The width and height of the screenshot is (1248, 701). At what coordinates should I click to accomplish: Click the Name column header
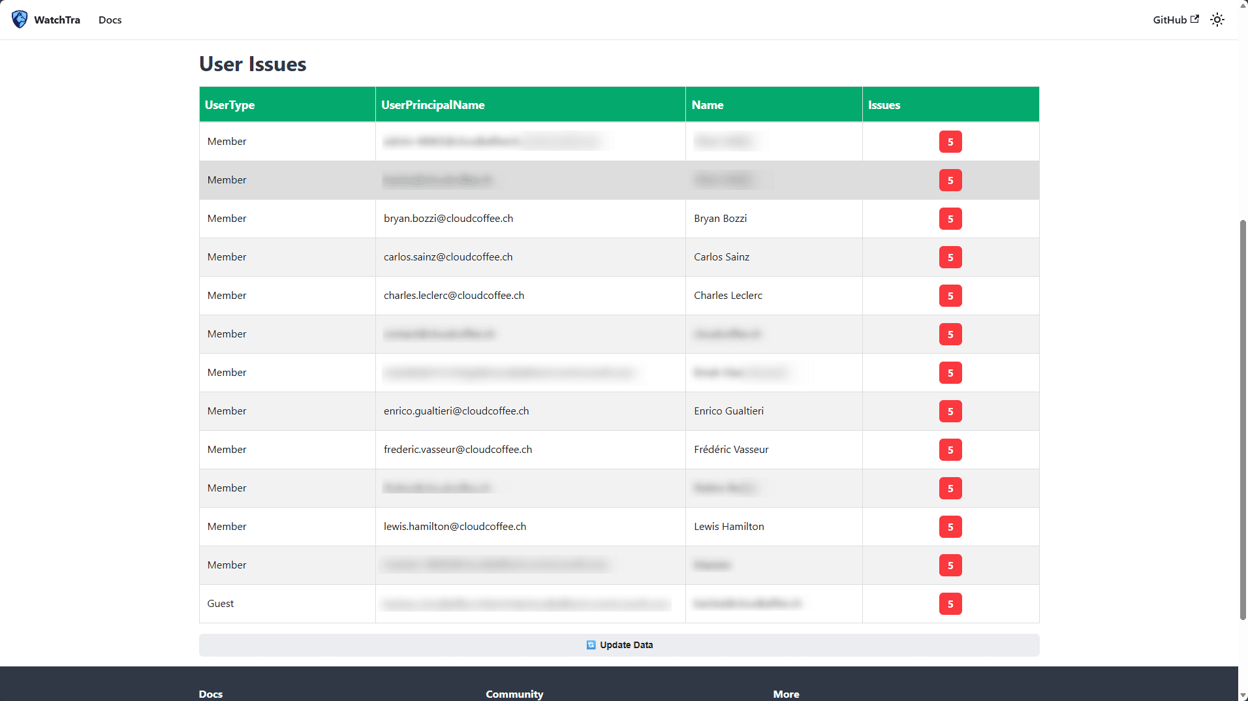pyautogui.click(x=708, y=105)
